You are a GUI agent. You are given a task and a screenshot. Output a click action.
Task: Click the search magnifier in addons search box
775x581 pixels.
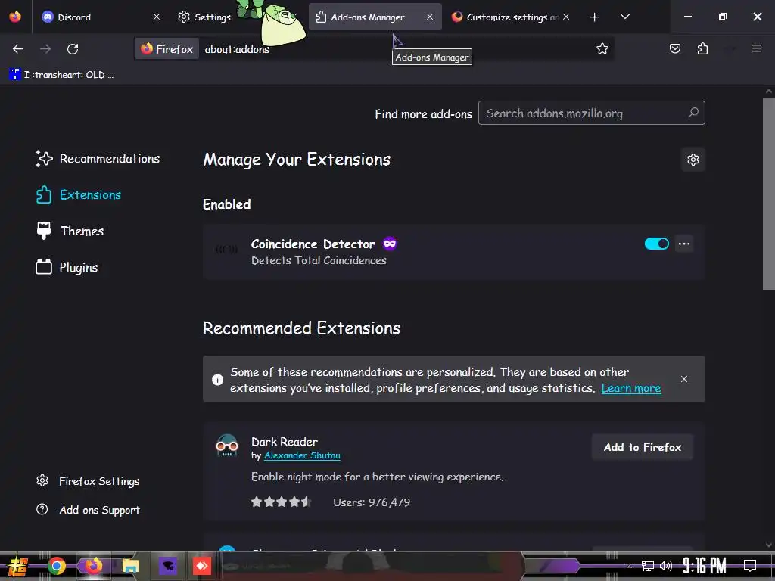pos(693,113)
